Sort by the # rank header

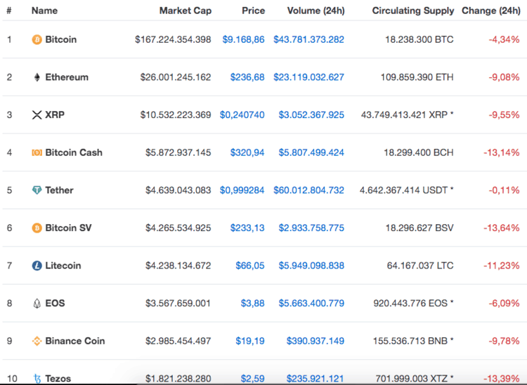coord(9,11)
